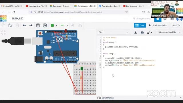This screenshot has width=183, height=103.
Task: Open the Text code mode dropdown
Action: (114, 32)
